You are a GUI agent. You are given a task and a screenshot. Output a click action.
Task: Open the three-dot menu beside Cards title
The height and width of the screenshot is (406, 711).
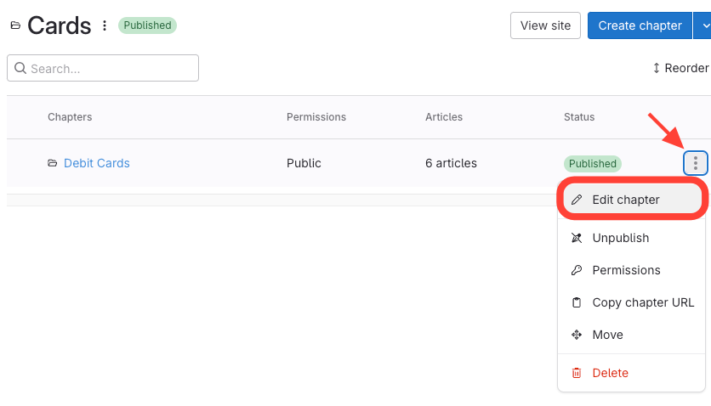(105, 25)
